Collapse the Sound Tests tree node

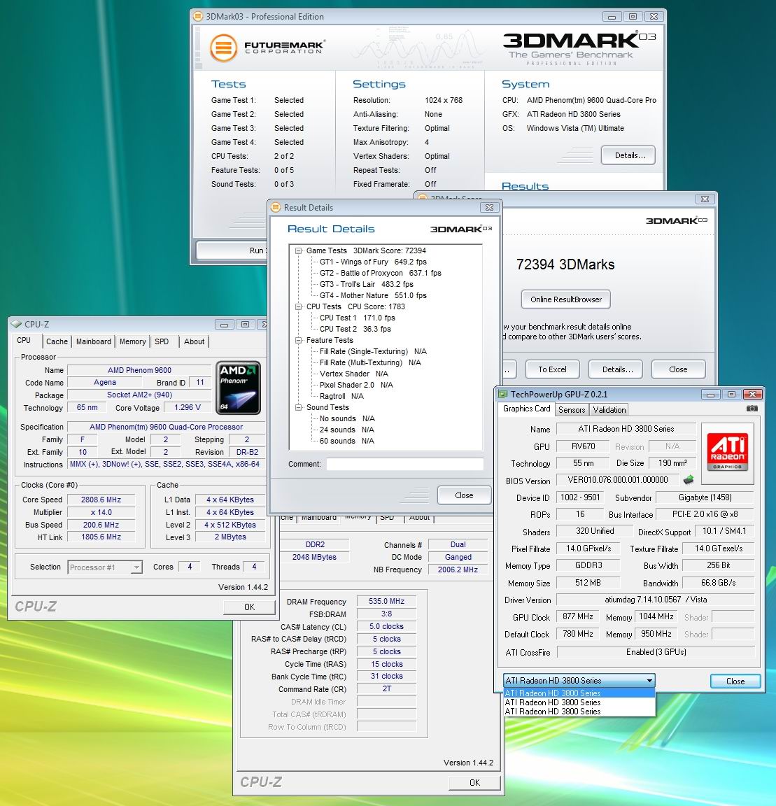(298, 408)
